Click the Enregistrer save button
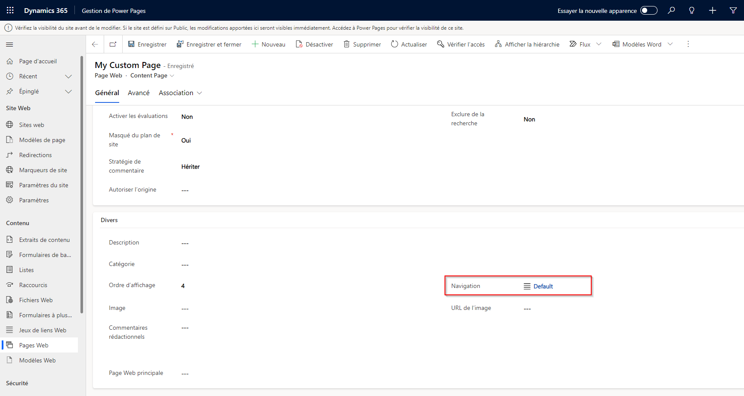744x396 pixels. [147, 44]
